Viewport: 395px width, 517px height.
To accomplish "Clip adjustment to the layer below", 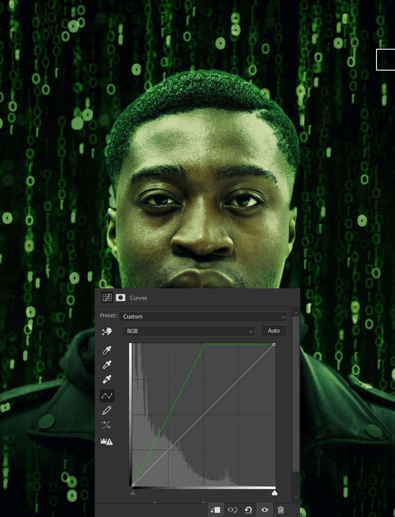I will tap(216, 510).
